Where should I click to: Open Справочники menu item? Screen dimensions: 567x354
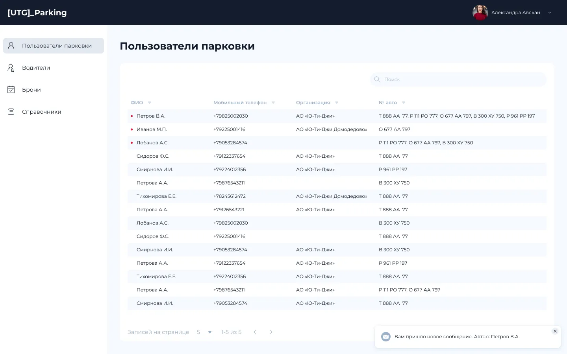[54, 112]
